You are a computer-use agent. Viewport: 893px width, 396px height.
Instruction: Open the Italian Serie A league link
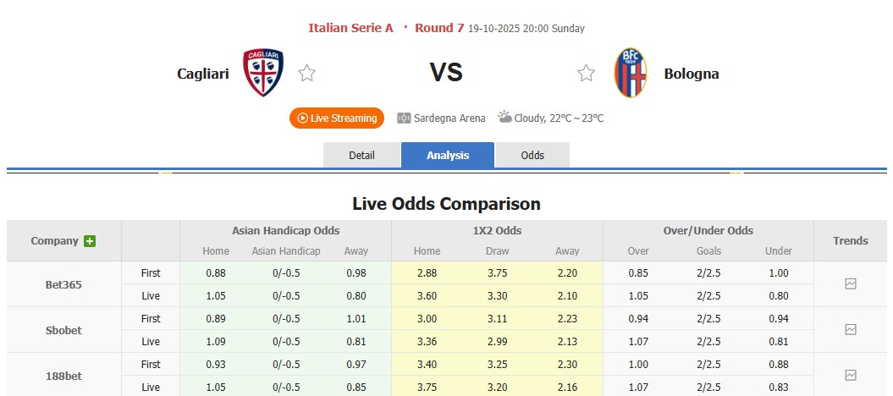click(350, 28)
